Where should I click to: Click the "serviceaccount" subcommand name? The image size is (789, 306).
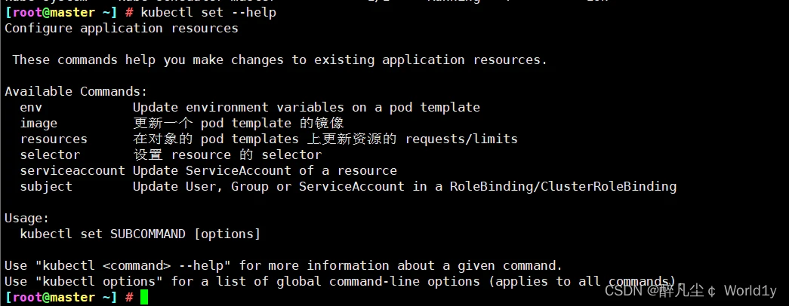72,170
